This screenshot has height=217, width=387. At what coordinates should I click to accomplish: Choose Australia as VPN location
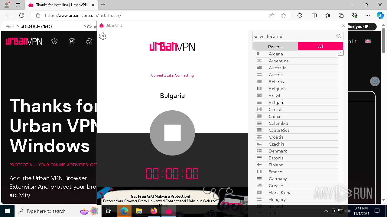(297, 68)
